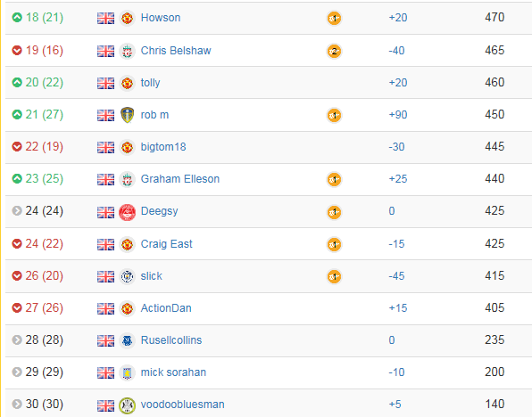Click the grey arrow at rank 28
Screen dimensions: 532x417
[17, 339]
